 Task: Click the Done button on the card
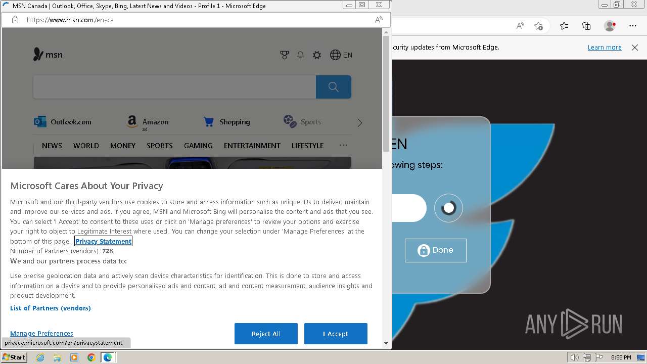click(435, 250)
